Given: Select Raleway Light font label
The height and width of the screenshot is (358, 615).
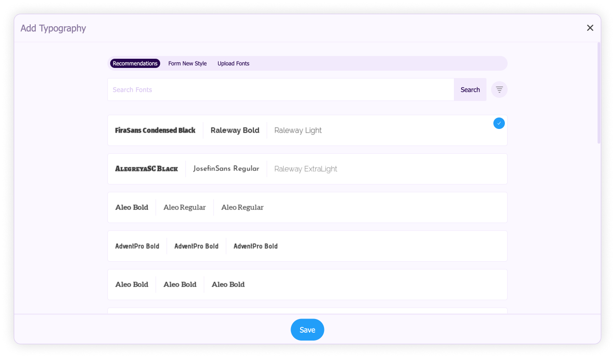Looking at the screenshot, I should (298, 130).
